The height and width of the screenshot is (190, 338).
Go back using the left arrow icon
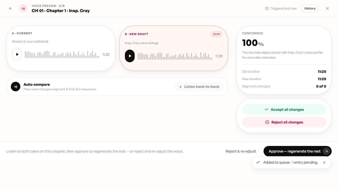tap(11, 8)
